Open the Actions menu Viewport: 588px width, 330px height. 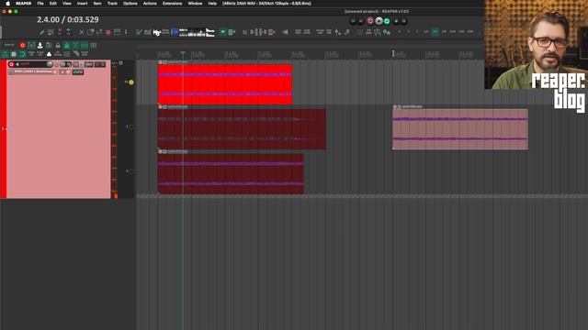click(150, 4)
